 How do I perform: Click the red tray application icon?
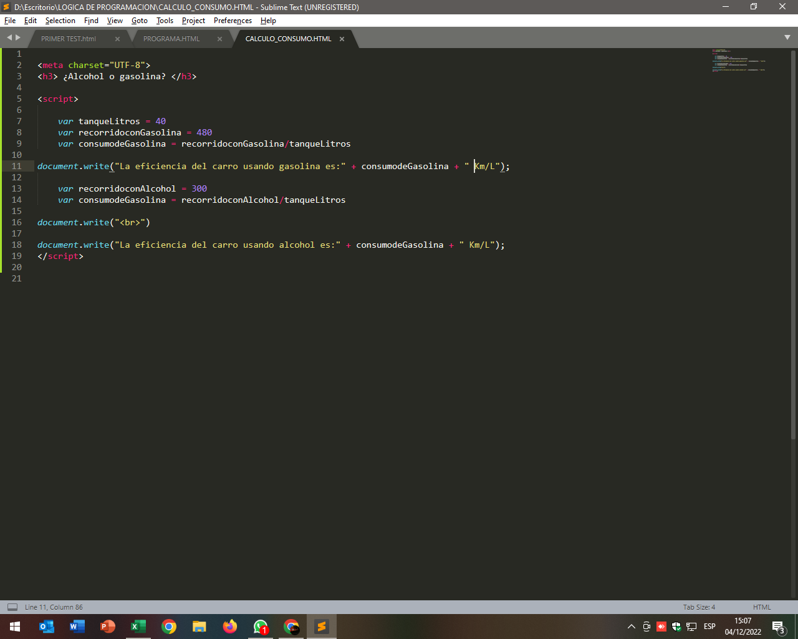(x=661, y=627)
